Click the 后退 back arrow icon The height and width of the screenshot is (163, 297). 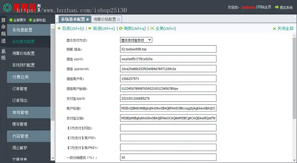59,28
